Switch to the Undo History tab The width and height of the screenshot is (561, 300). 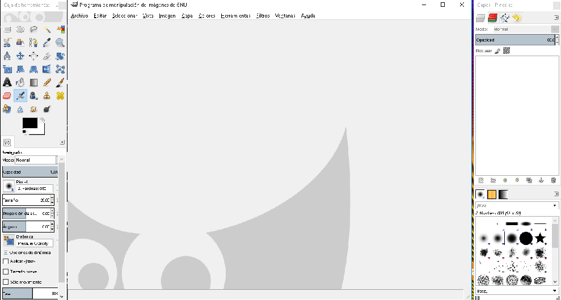[x=517, y=18]
